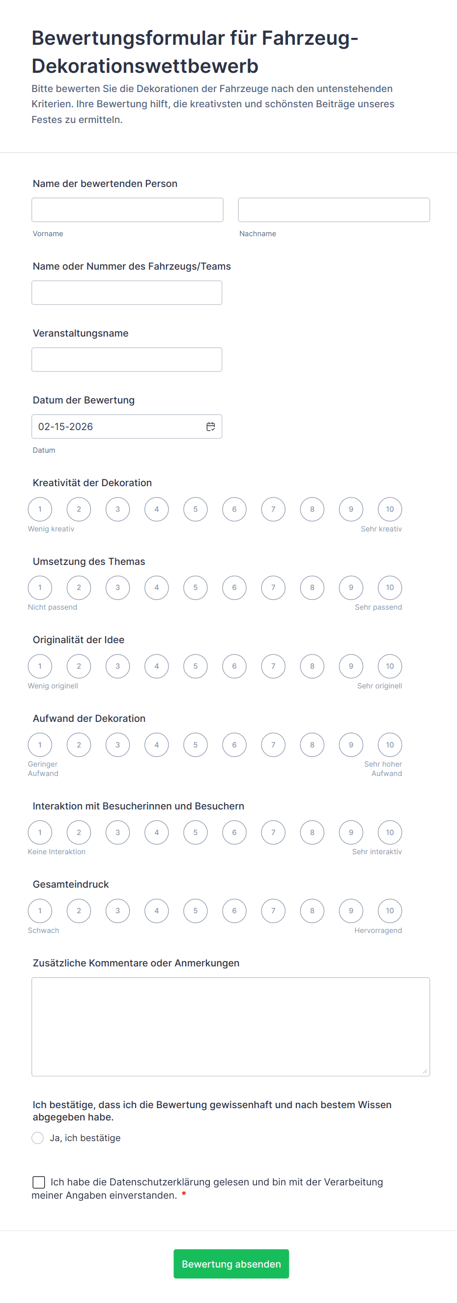Click into the Nachname text field
Viewport: 457px width, 1303px height.
pyautogui.click(x=334, y=210)
